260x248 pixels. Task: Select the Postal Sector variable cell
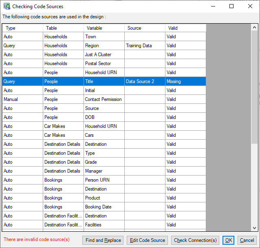(x=104, y=64)
